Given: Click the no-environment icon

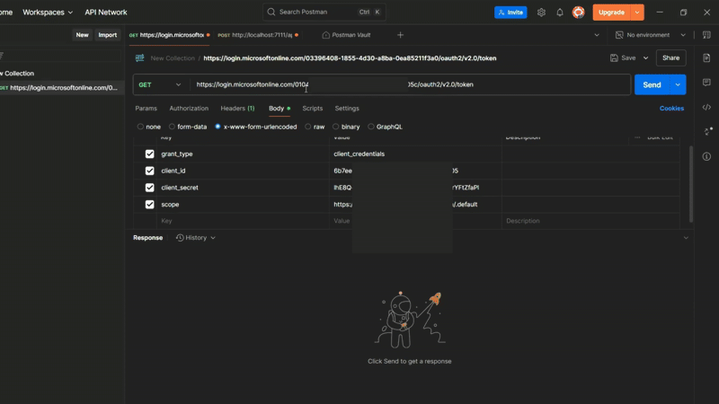Looking at the screenshot, I should [x=619, y=35].
